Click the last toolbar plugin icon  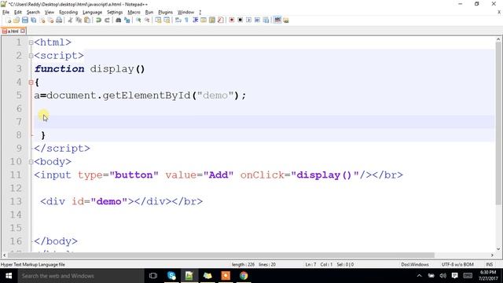pyautogui.click(x=286, y=20)
